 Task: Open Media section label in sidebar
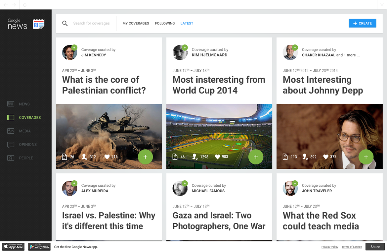point(25,131)
